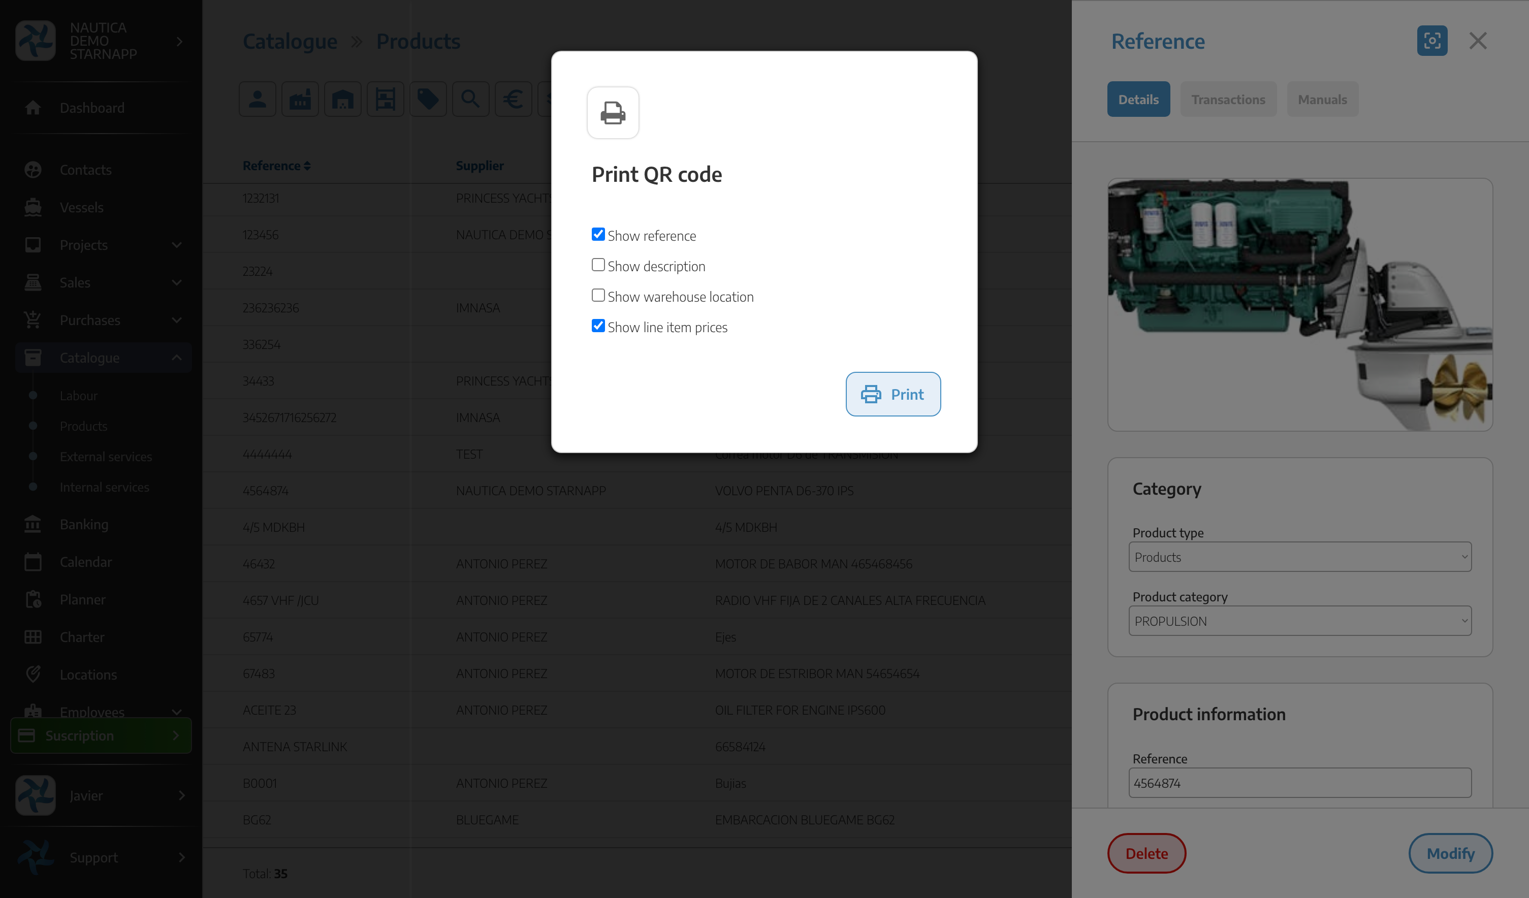Click the Modify button
This screenshot has height=898, width=1529.
click(1450, 853)
